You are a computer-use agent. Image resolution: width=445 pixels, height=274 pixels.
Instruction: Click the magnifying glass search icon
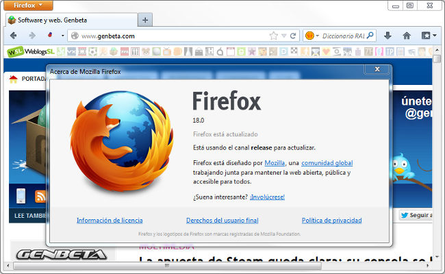point(370,36)
